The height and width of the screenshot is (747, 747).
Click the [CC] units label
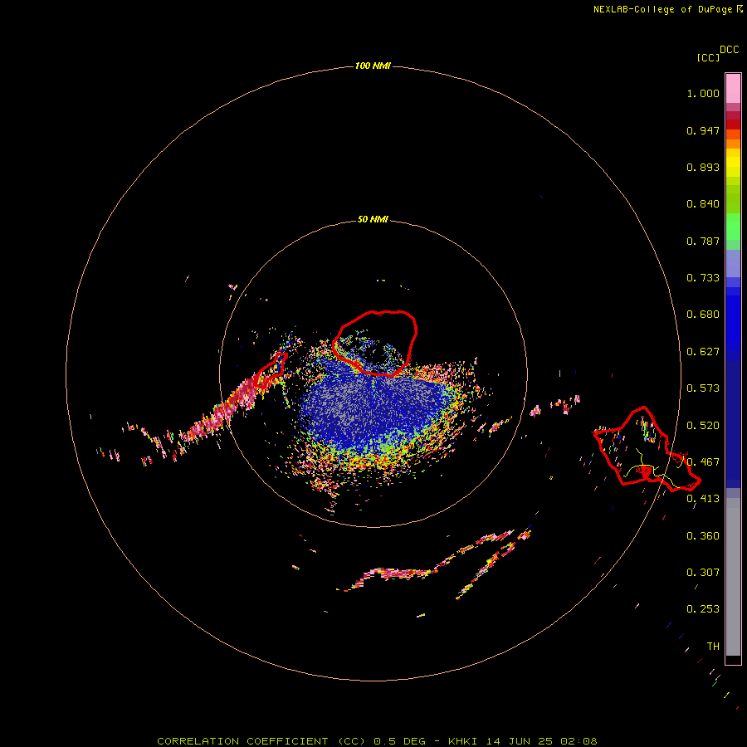(x=708, y=57)
